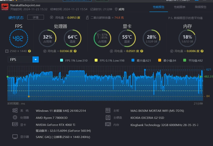Open the 降频报告 tab
213x146 pixels.
coord(200,7)
